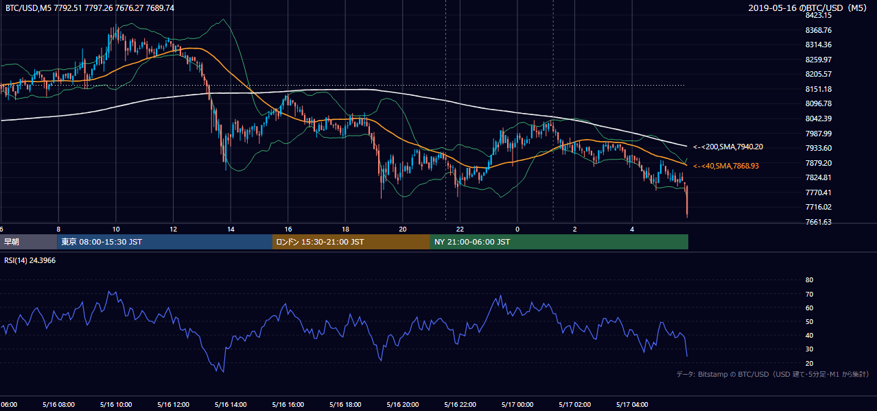This screenshot has height=411, width=877.
Task: Click the RSI axis level 80
Action: (809, 280)
